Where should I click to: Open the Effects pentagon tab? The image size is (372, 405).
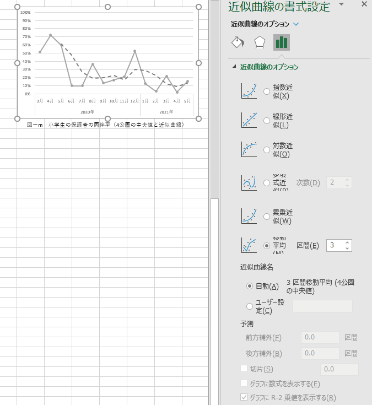pos(260,42)
